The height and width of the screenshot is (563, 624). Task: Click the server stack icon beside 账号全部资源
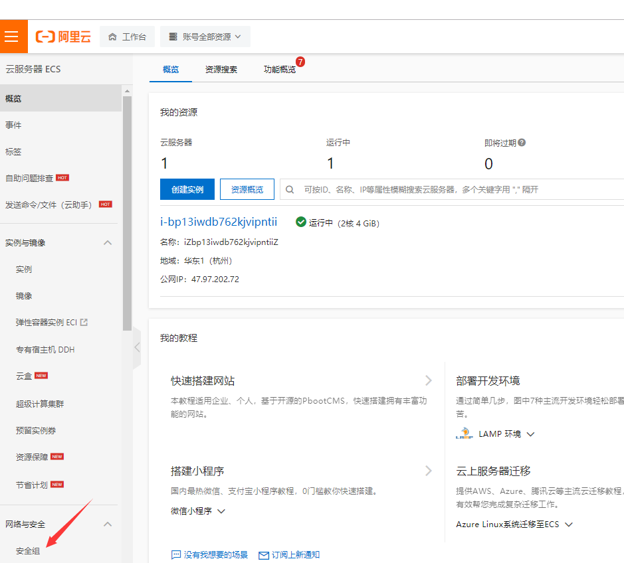[x=173, y=37]
